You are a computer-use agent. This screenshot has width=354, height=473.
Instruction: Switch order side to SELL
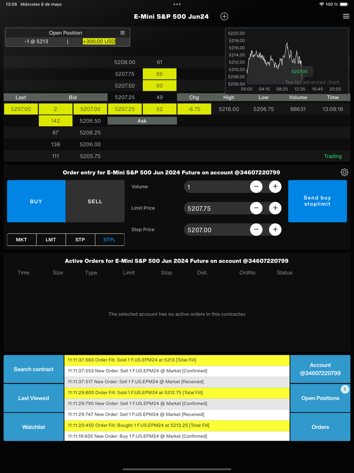pos(95,202)
